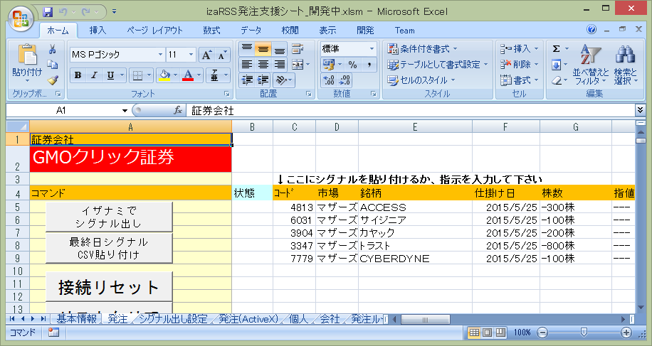
Task: Align text to the left
Action: [x=247, y=65]
